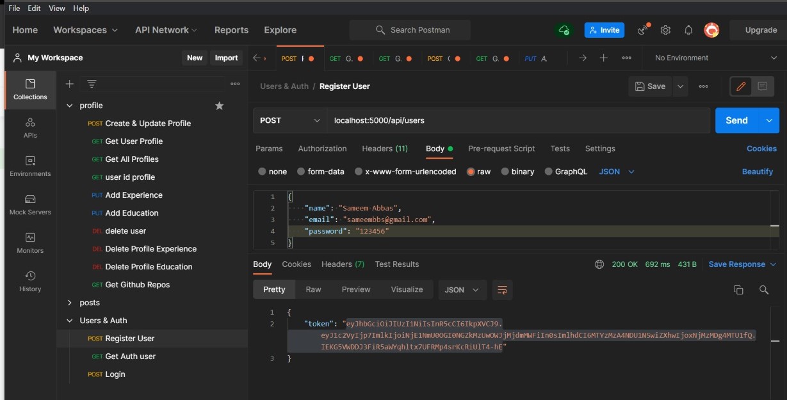The width and height of the screenshot is (787, 400).
Task: Select the form-data body type
Action: pyautogui.click(x=301, y=172)
